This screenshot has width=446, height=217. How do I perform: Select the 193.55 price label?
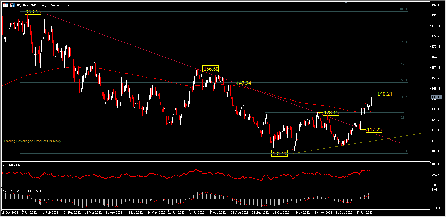33,11
